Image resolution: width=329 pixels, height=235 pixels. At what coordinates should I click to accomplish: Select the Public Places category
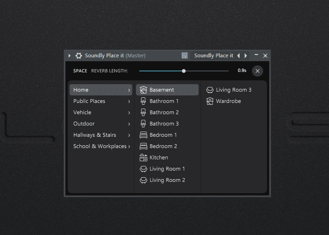click(101, 101)
